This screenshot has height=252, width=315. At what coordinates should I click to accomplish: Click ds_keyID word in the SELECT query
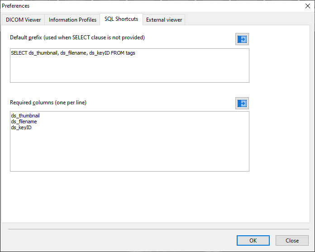point(100,53)
